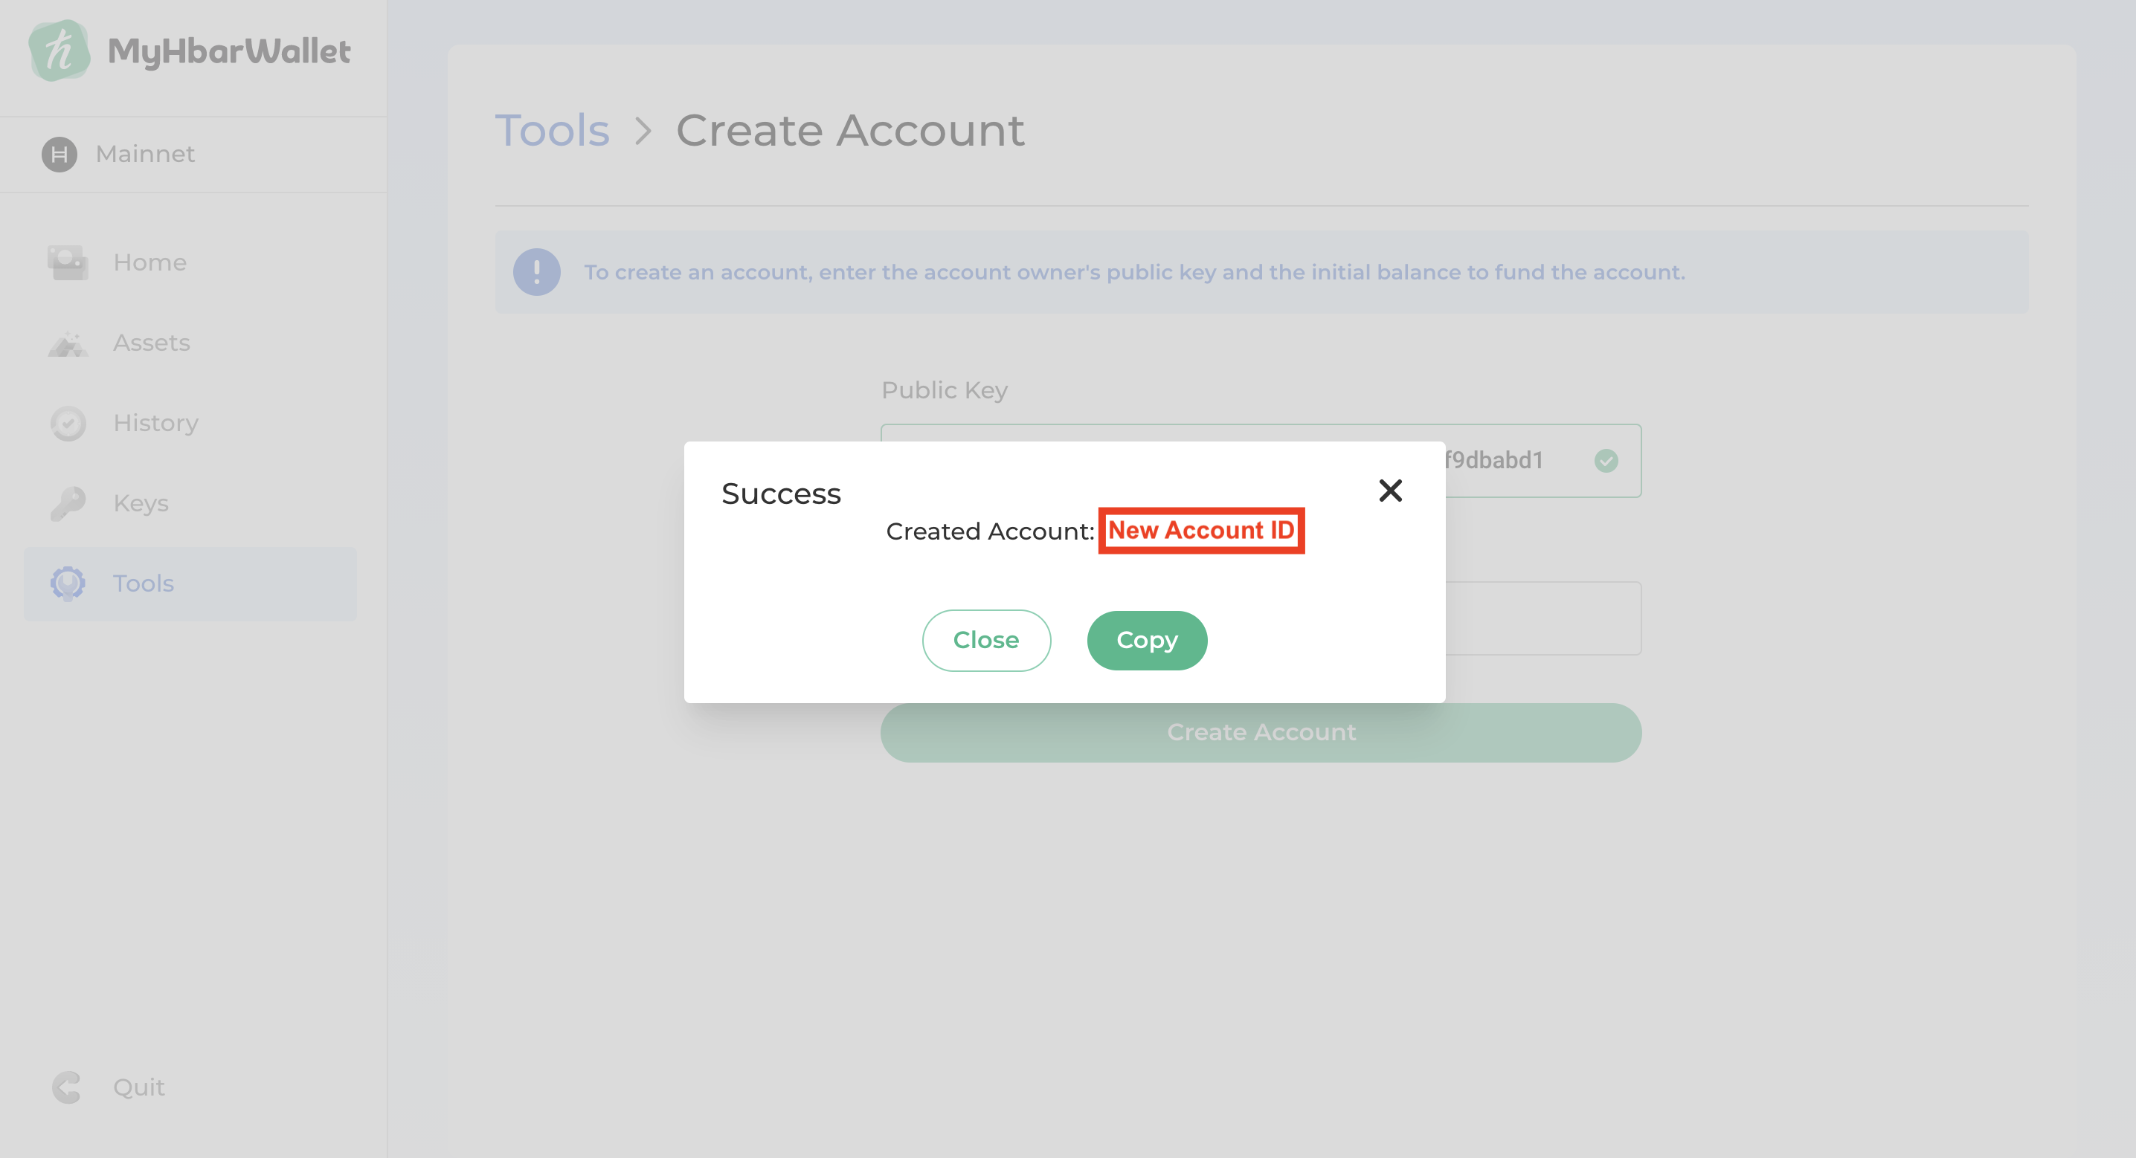Open the History sidebar item

(x=155, y=424)
